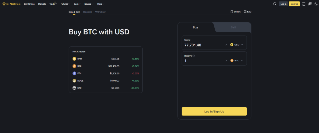Open the FAQ help icon

(247, 12)
